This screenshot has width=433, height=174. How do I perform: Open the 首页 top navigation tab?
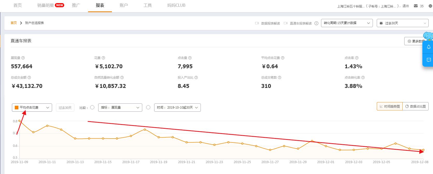pos(18,5)
